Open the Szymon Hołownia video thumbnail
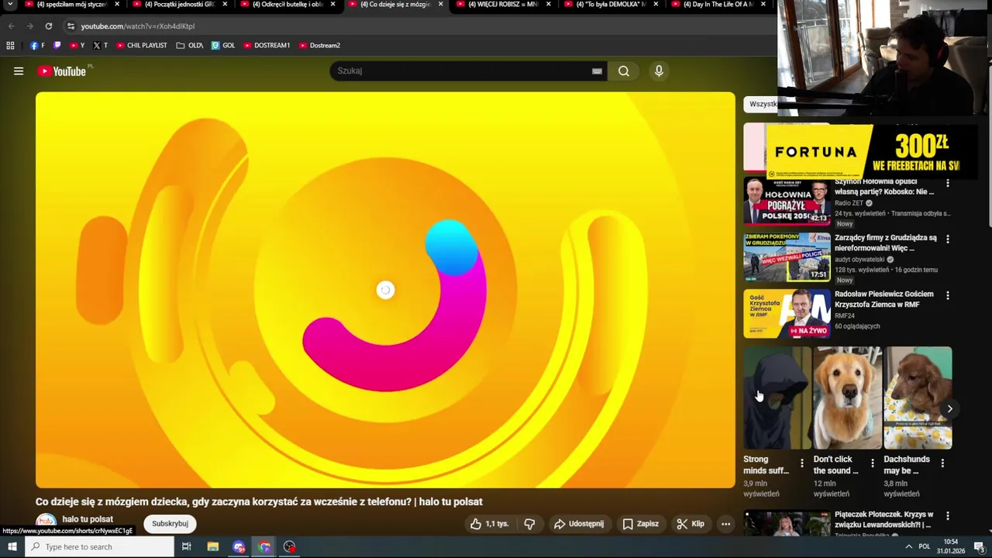The height and width of the screenshot is (558, 992). [787, 201]
